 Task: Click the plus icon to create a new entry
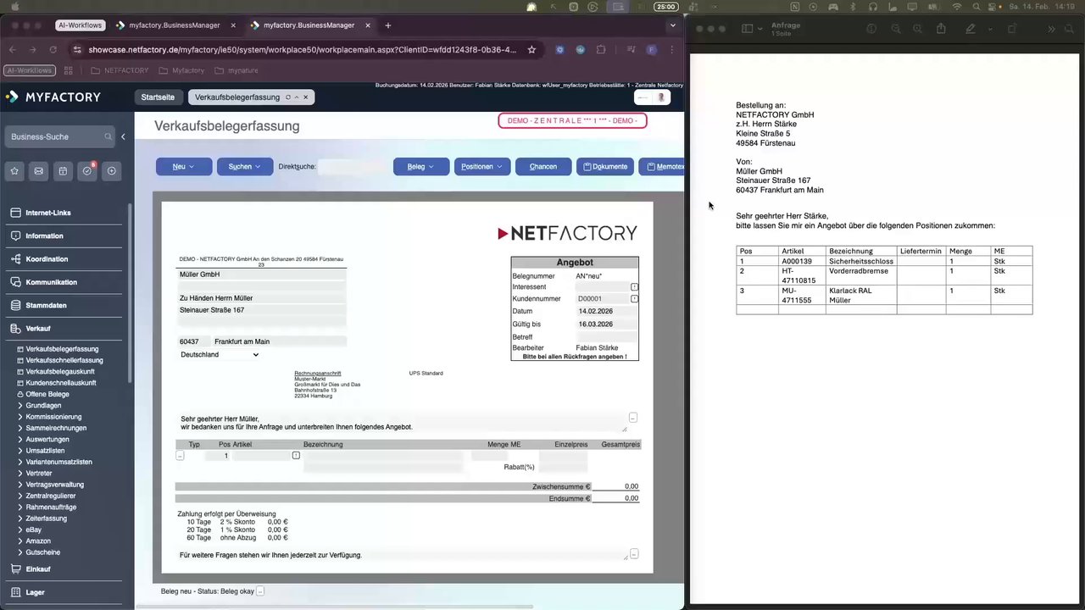coord(111,170)
